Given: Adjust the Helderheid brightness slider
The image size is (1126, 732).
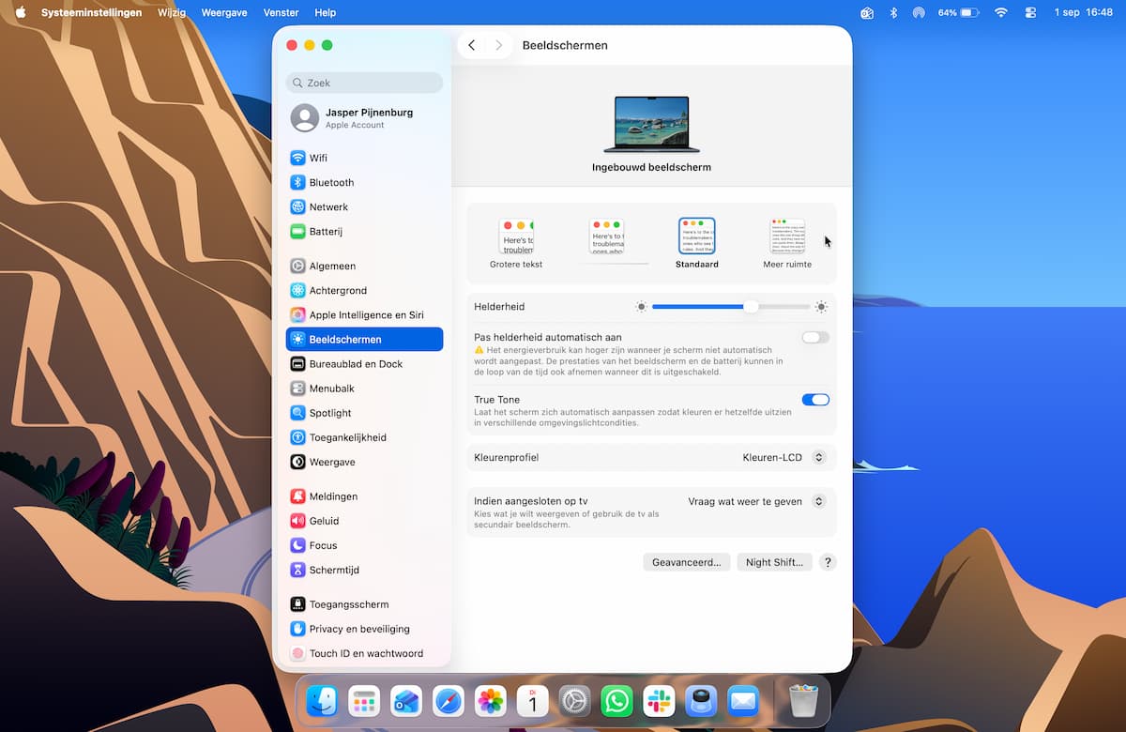Looking at the screenshot, I should [x=731, y=307].
